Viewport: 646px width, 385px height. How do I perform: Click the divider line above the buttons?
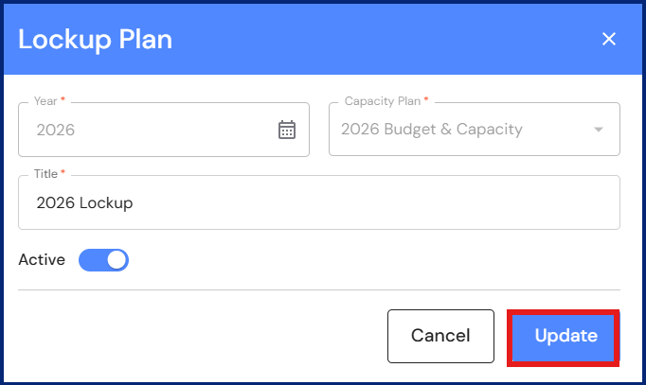tap(319, 290)
